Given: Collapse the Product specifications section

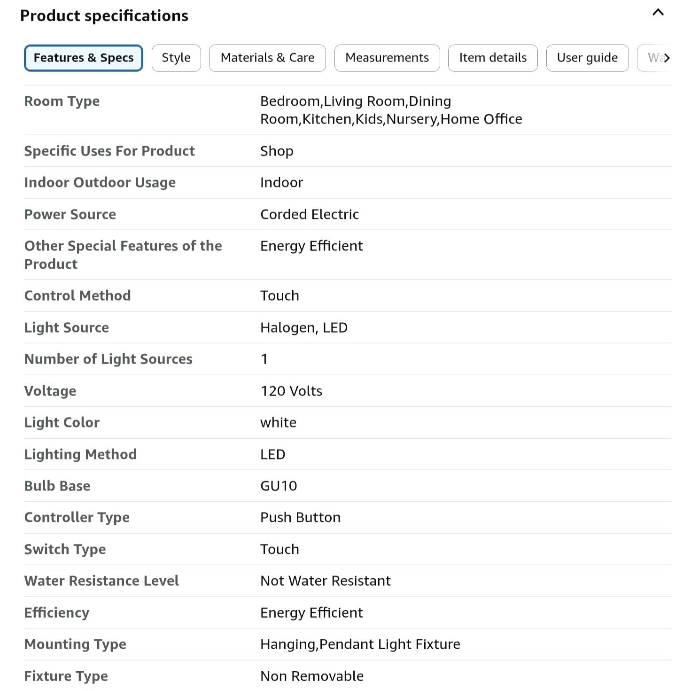Looking at the screenshot, I should click(x=658, y=13).
